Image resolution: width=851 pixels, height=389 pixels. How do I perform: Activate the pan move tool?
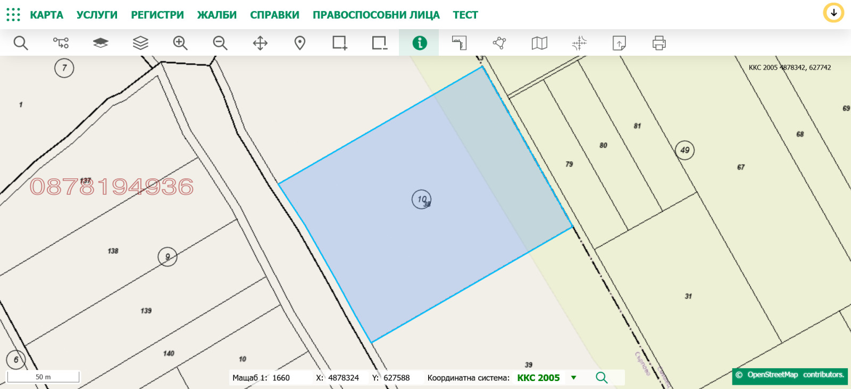click(x=260, y=43)
